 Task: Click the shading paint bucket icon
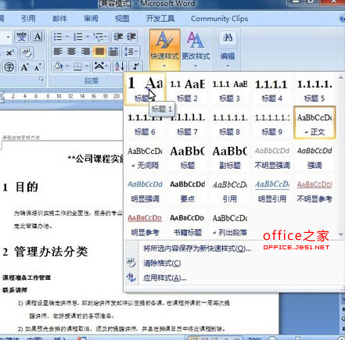pyautogui.click(x=58, y=66)
